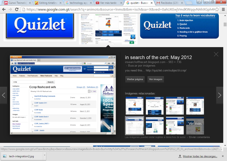Switch to the Editing timeline tab
This screenshot has height=161, width=227.
48,3
